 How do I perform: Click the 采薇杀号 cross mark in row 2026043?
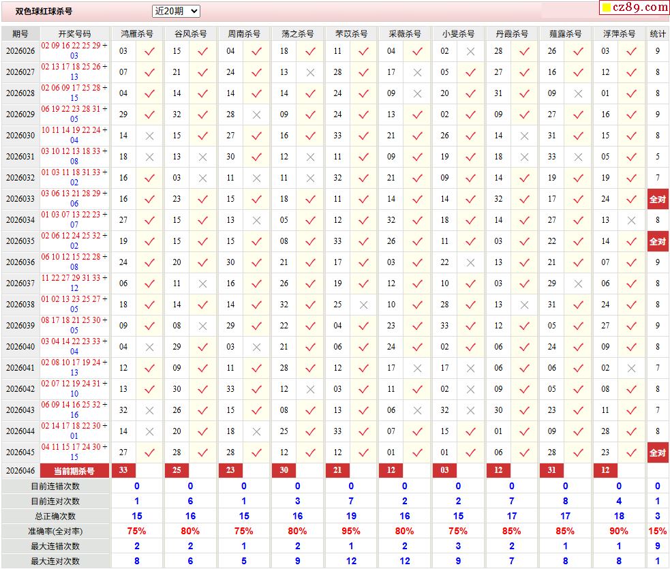(417, 410)
